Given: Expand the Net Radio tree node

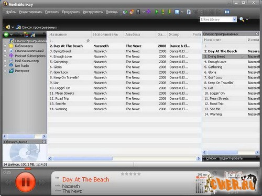Looking at the screenshot, I should pos(5,66).
